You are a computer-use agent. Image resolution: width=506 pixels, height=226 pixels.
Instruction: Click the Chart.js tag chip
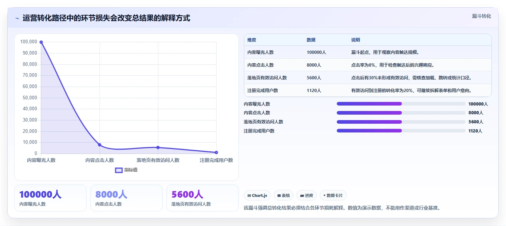(x=257, y=195)
